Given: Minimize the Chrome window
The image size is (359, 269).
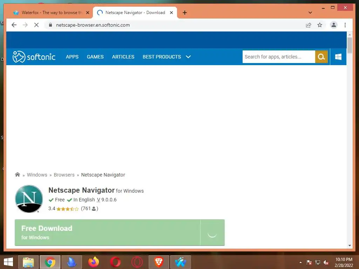Looking at the screenshot, I should pos(323,8).
